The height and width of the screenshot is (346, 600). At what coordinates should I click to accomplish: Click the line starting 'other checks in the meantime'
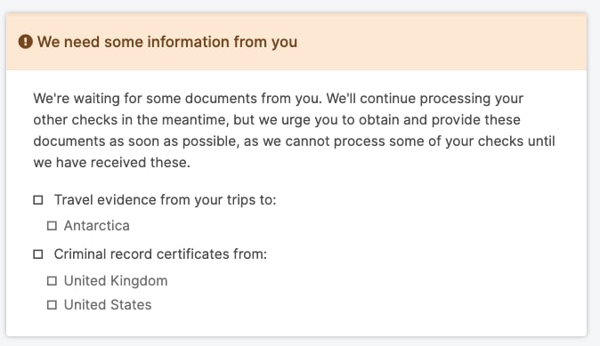tap(277, 120)
